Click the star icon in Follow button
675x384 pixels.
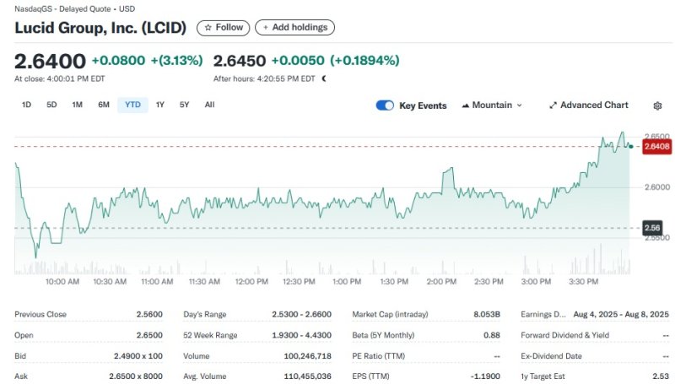click(208, 28)
